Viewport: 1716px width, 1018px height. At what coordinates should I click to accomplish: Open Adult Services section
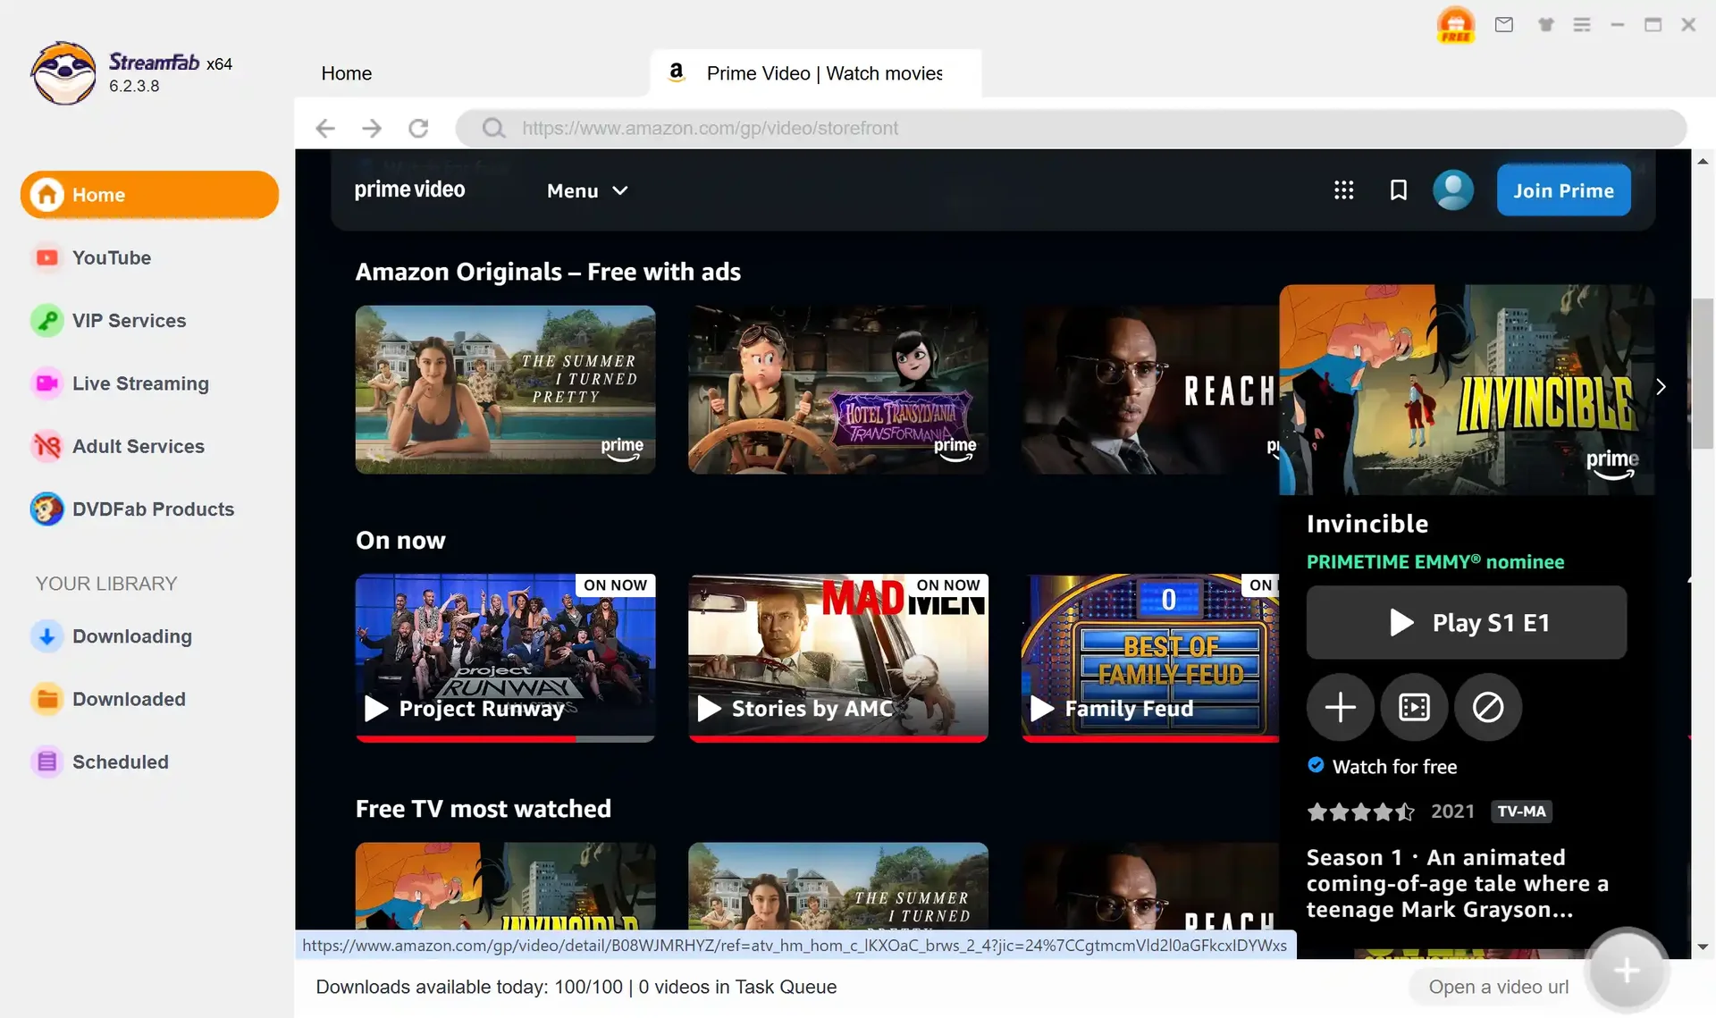(138, 446)
